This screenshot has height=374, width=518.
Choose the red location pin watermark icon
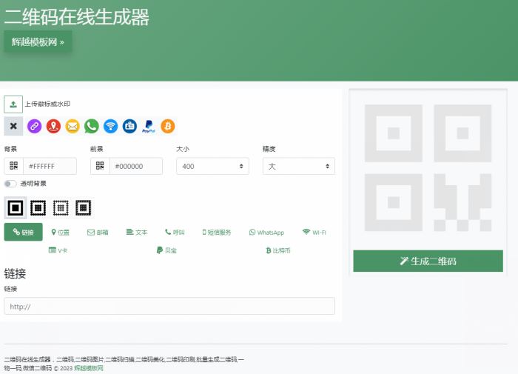pyautogui.click(x=53, y=127)
